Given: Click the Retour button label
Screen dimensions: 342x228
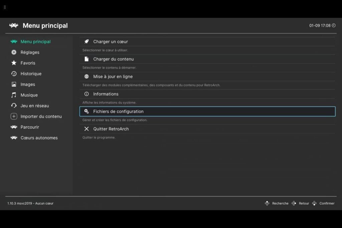Looking at the screenshot, I should pyautogui.click(x=304, y=203).
